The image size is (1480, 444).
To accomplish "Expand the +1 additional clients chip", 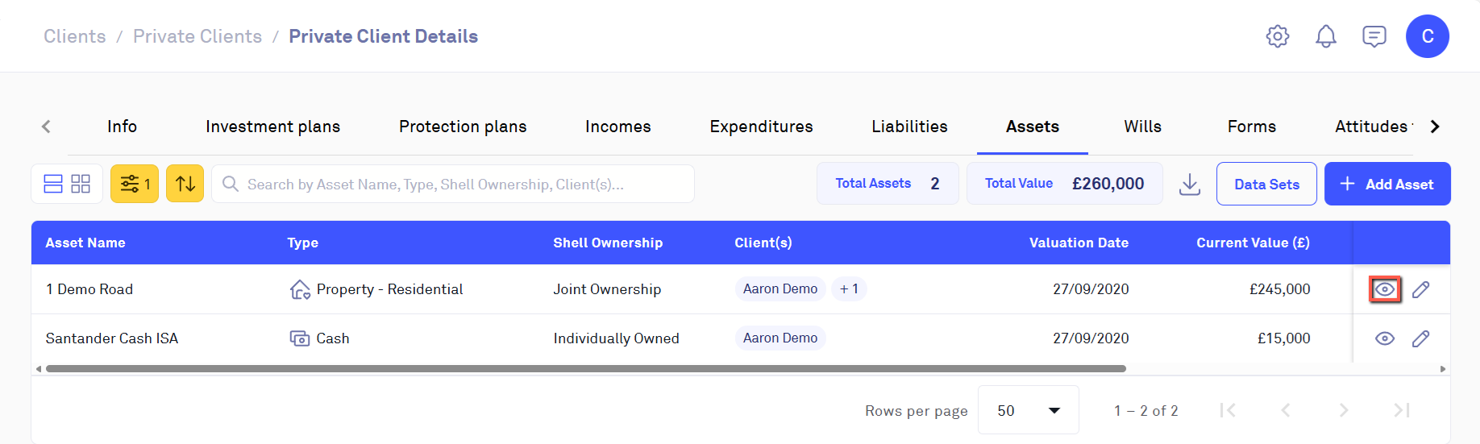I will tap(849, 289).
